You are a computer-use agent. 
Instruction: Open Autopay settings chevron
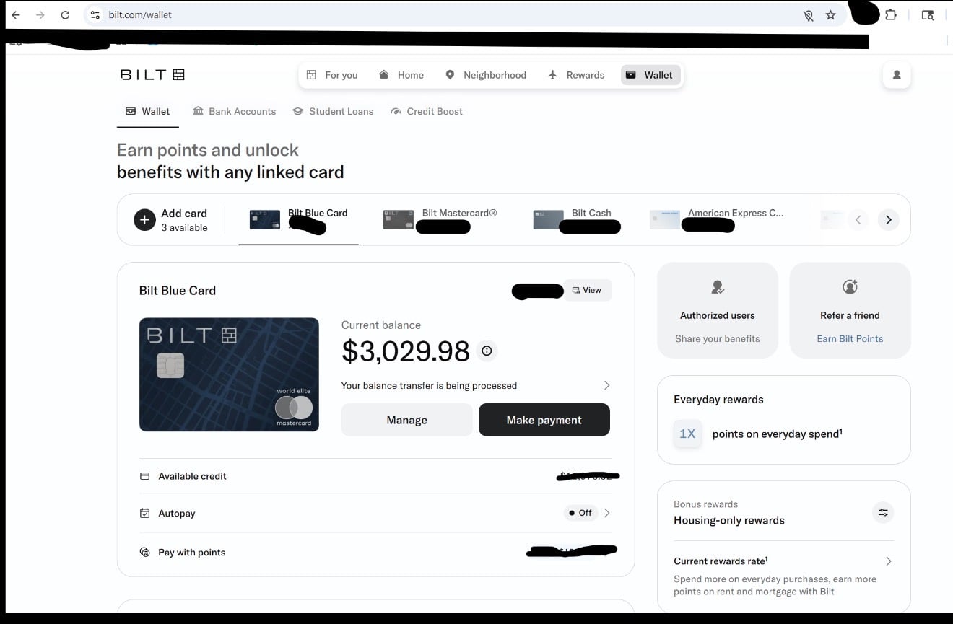click(606, 513)
